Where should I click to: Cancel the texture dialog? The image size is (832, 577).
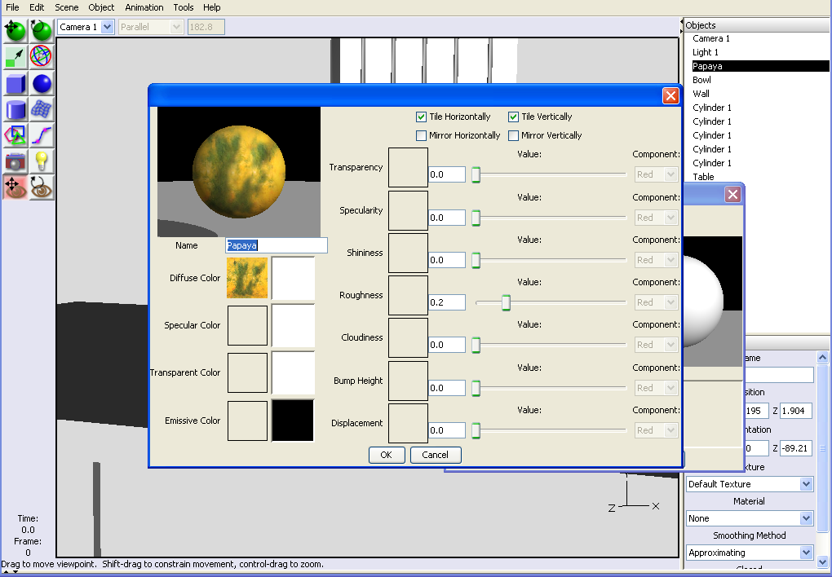(435, 455)
